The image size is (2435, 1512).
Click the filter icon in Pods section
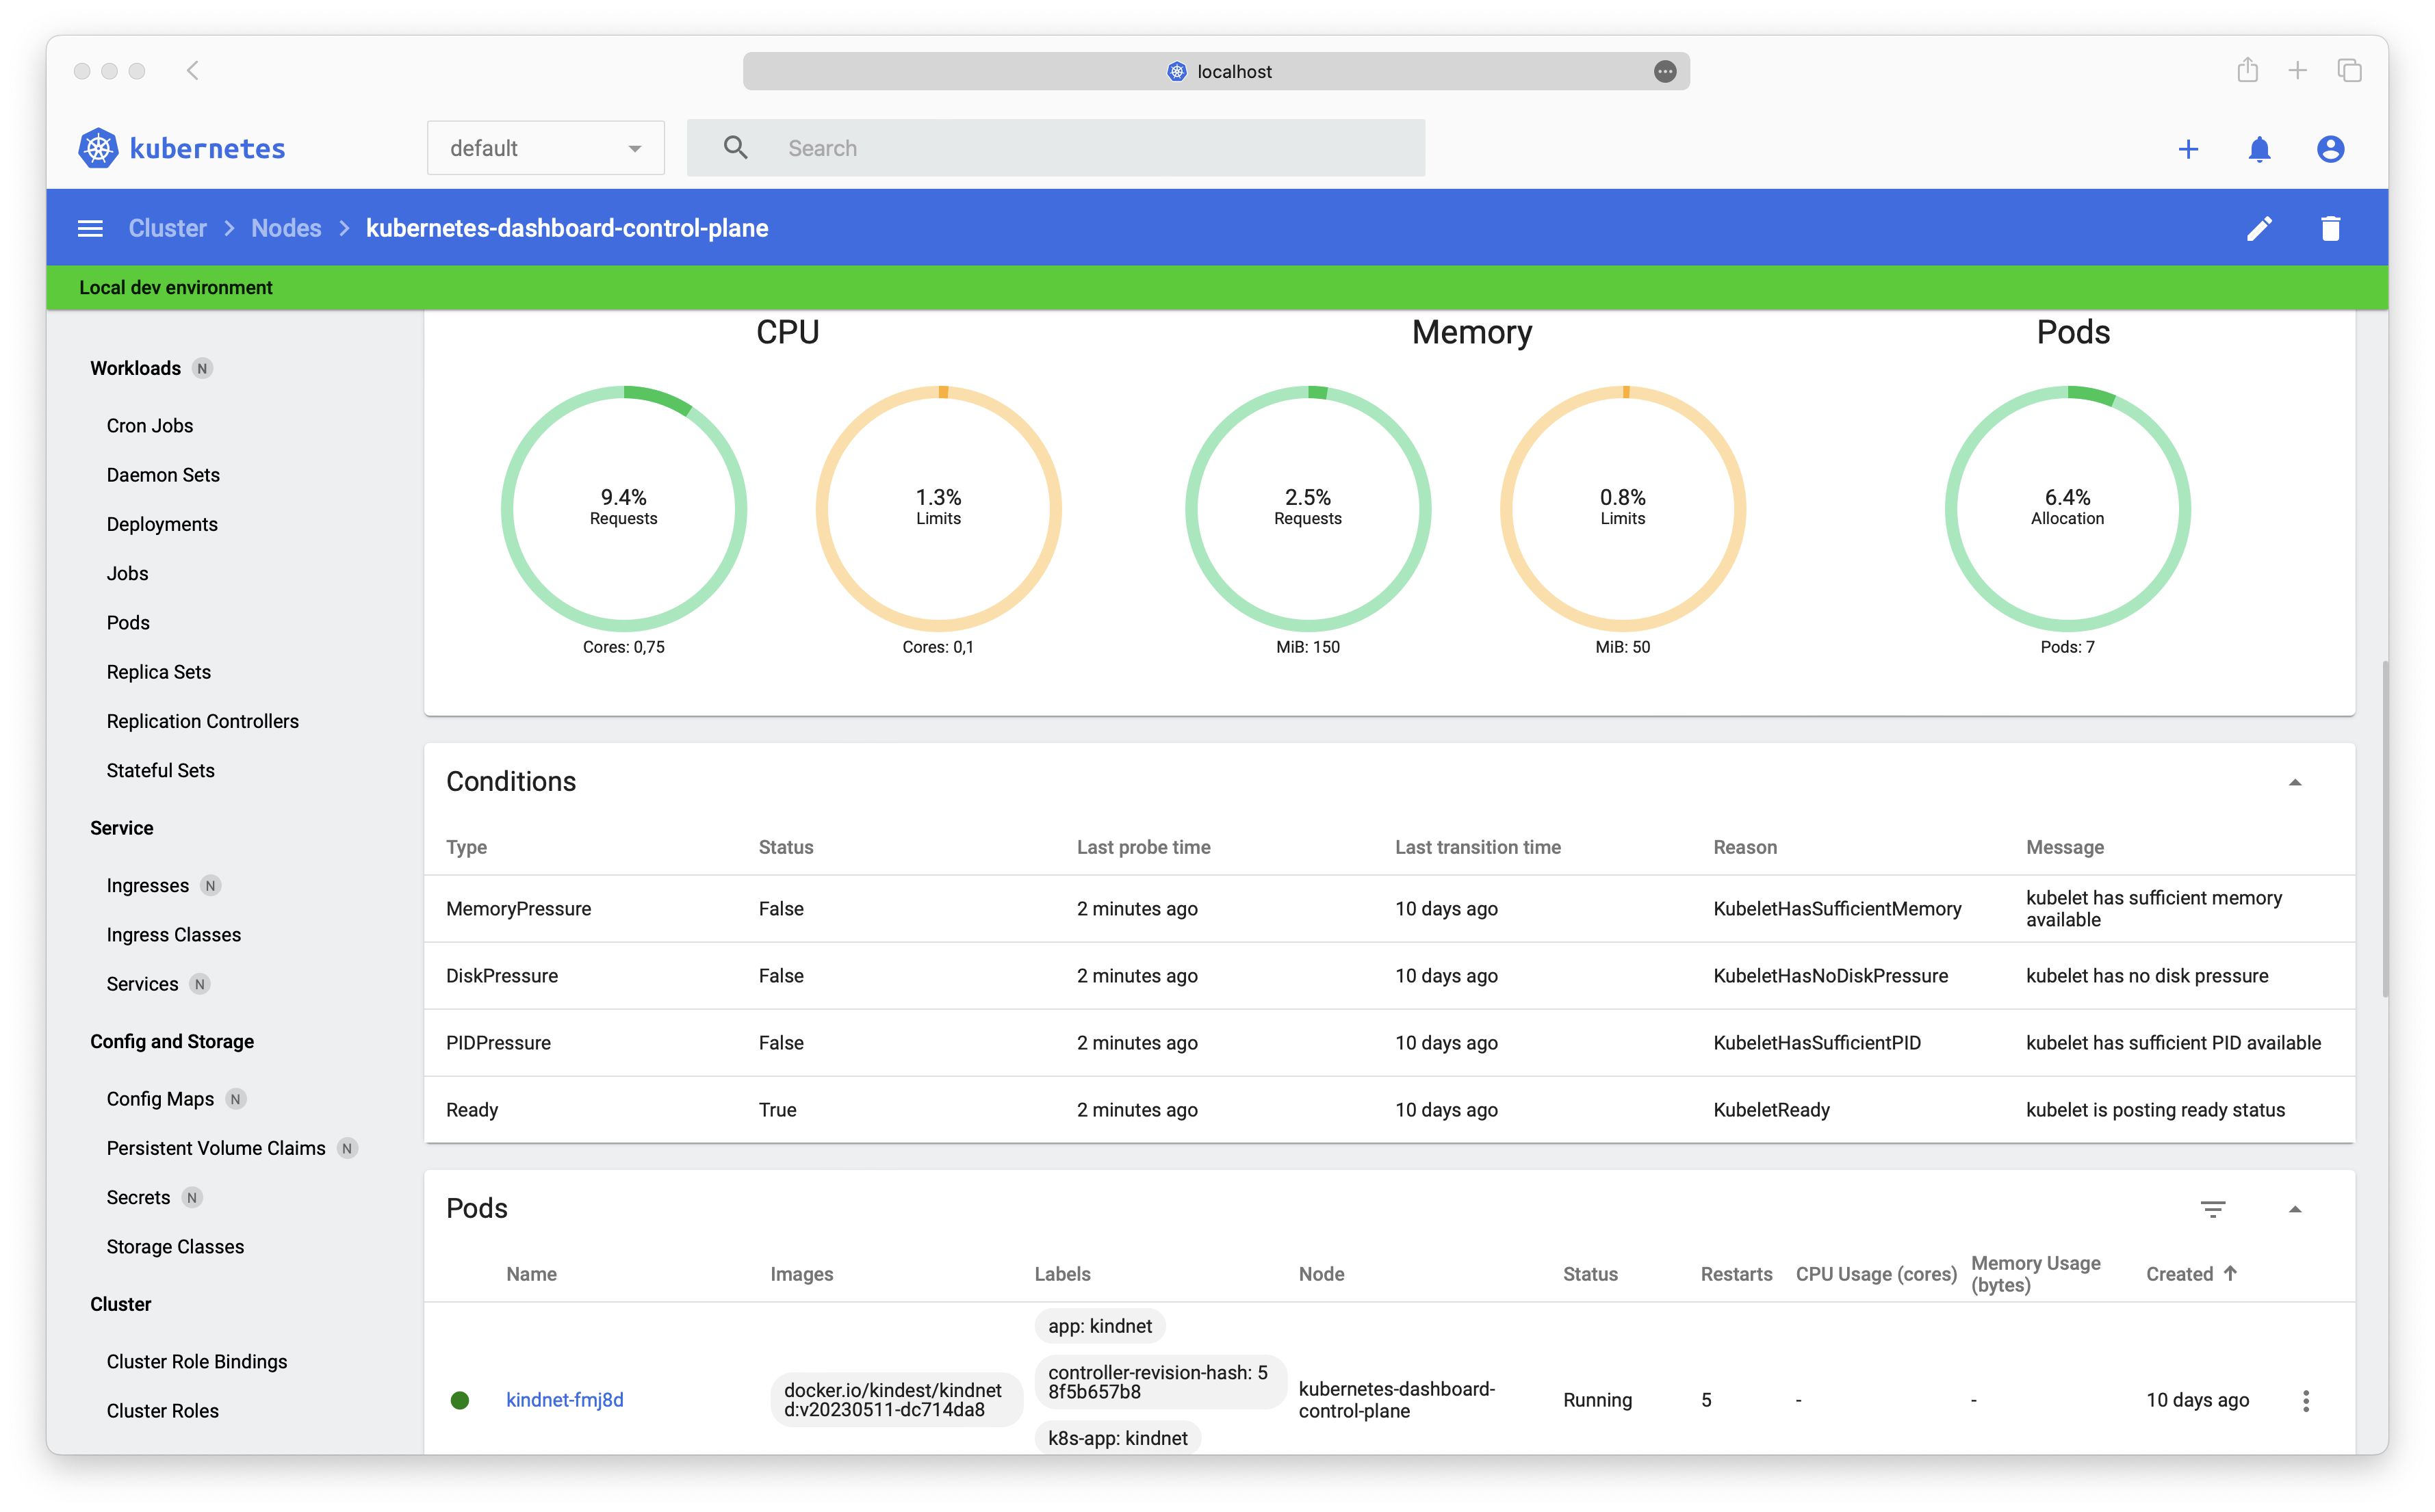(x=2214, y=1207)
